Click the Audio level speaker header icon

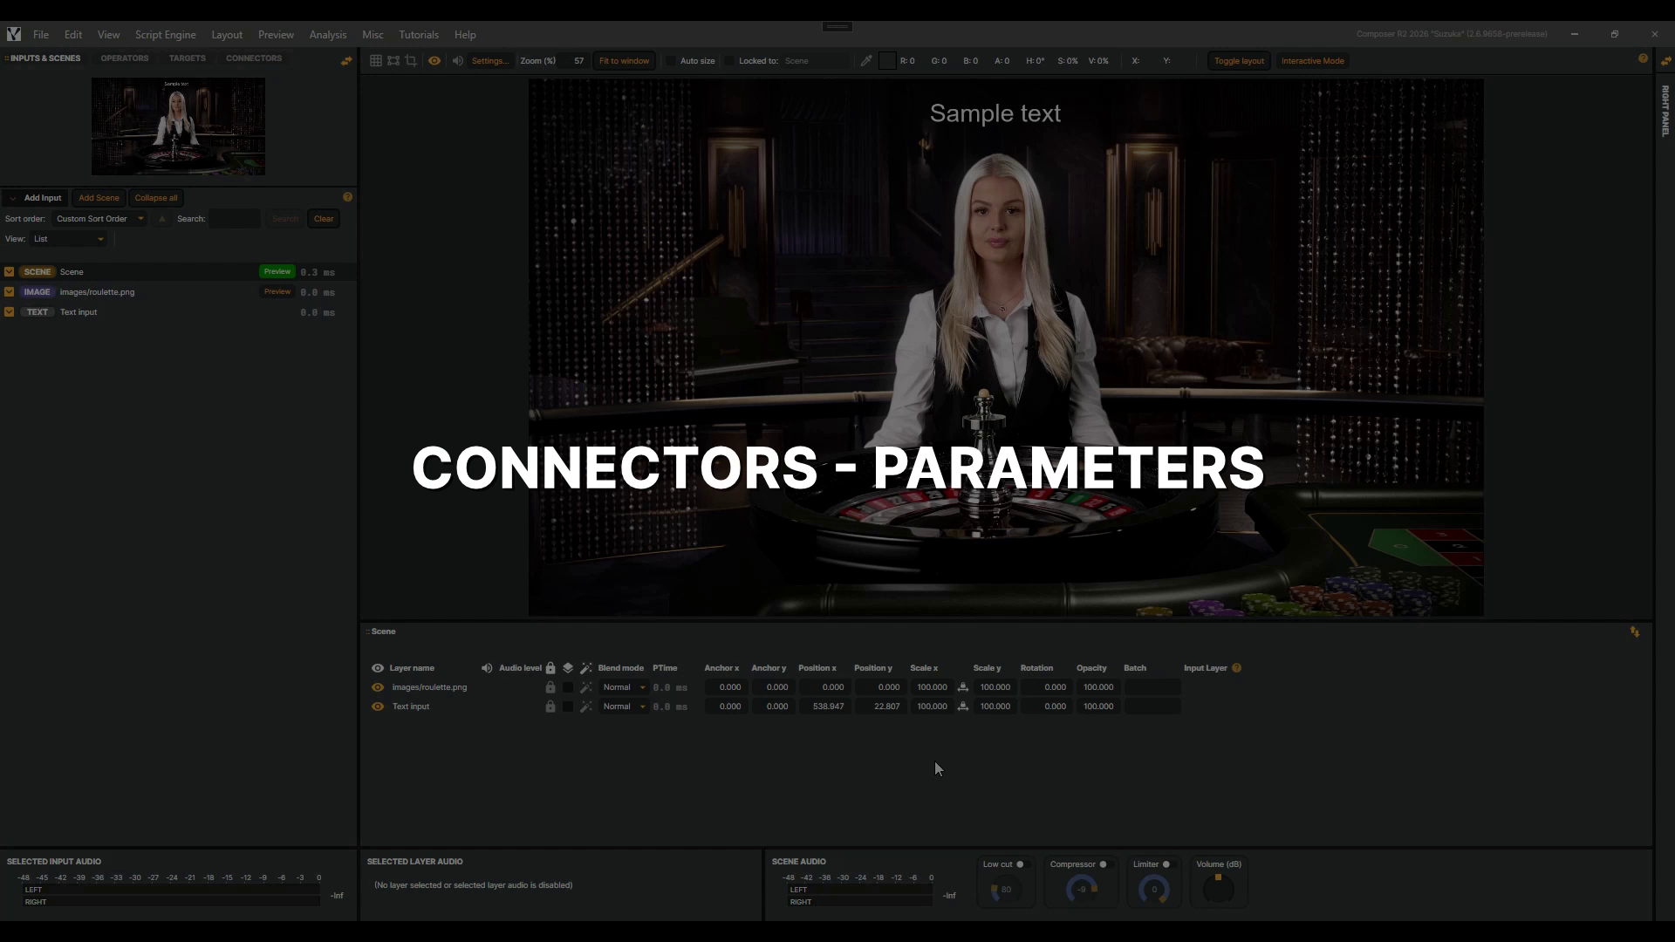tap(487, 668)
